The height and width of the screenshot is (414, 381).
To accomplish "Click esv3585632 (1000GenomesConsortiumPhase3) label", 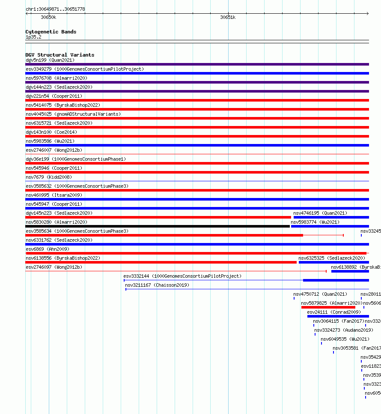I will point(77,186).
